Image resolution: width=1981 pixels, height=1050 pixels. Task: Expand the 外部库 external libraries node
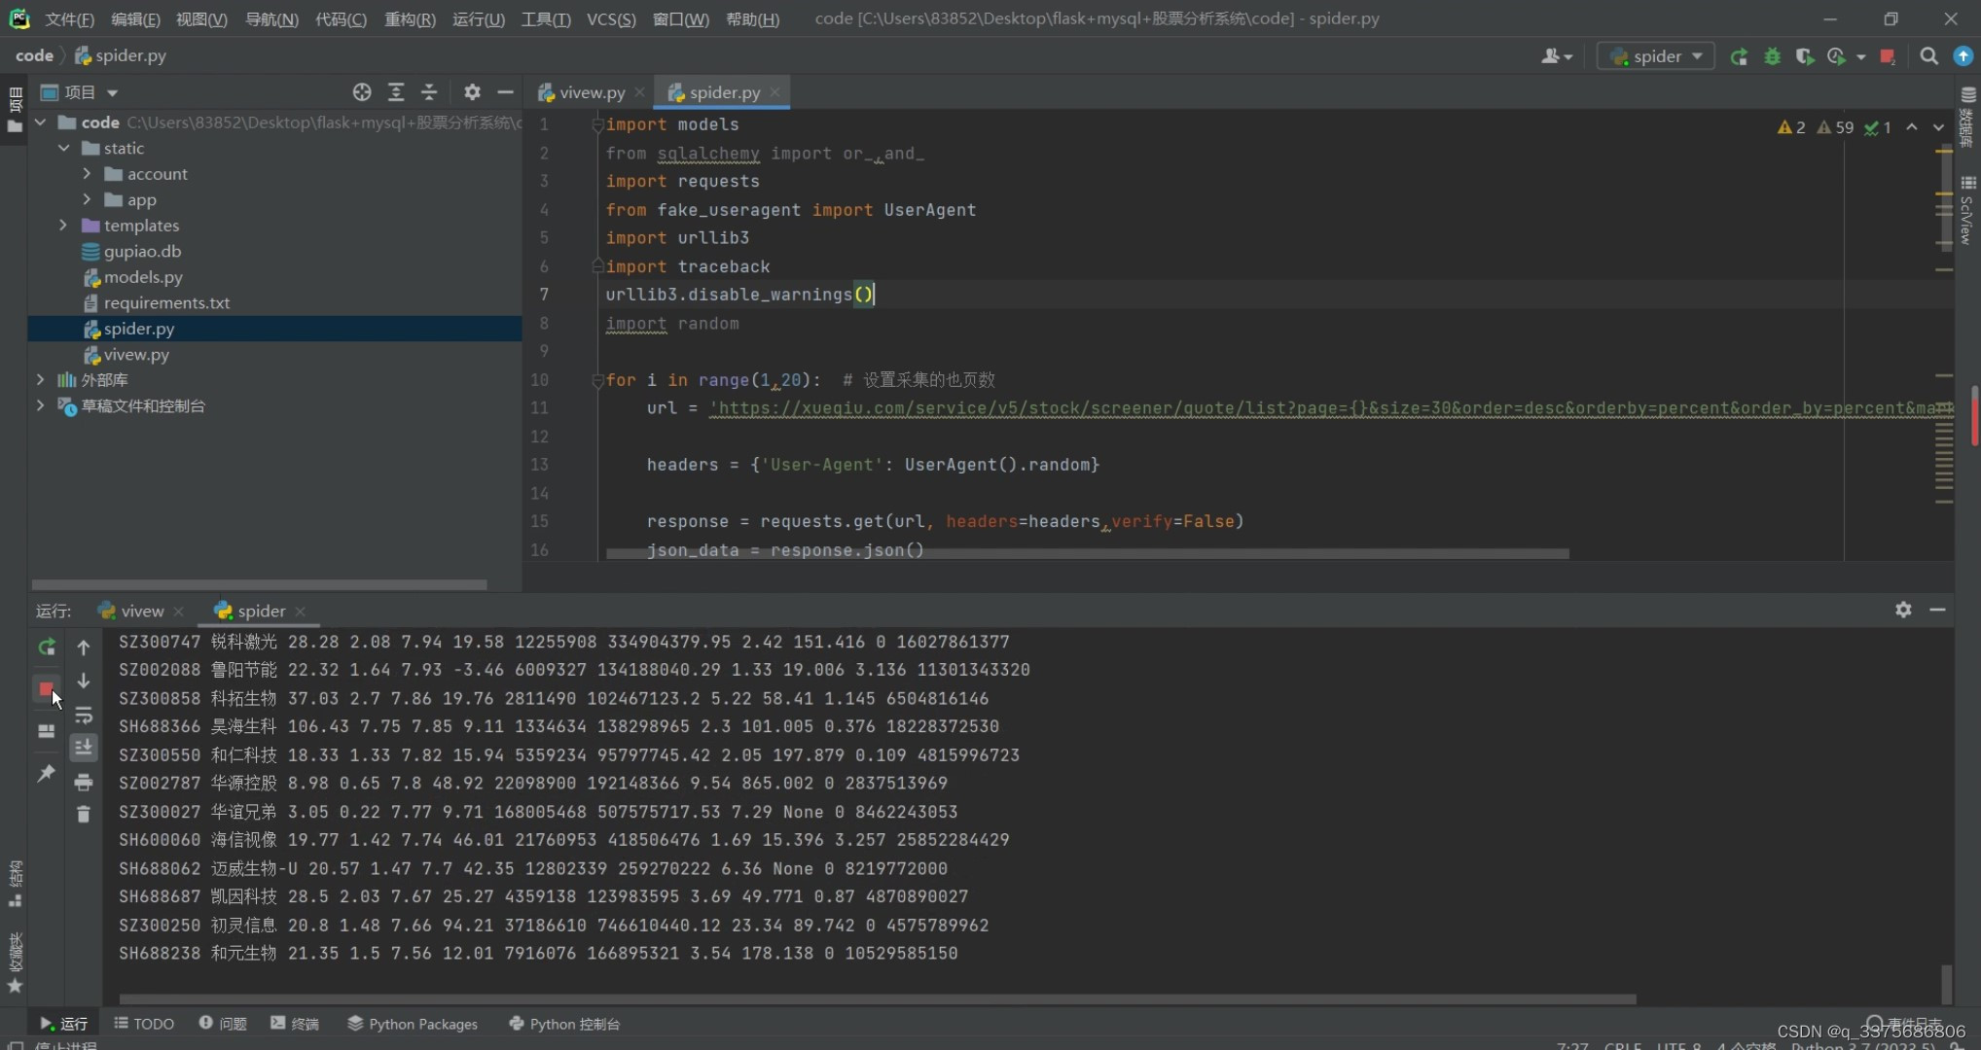[39, 380]
